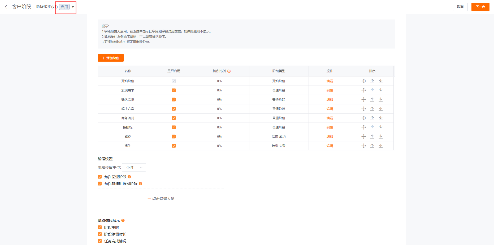494x245 pixels.
Task: Move 流失 stage up with arrow icon
Action: click(372, 146)
